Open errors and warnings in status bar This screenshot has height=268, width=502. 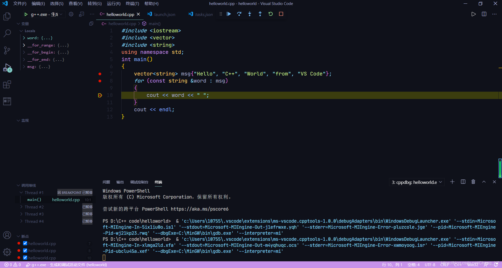[13, 265]
